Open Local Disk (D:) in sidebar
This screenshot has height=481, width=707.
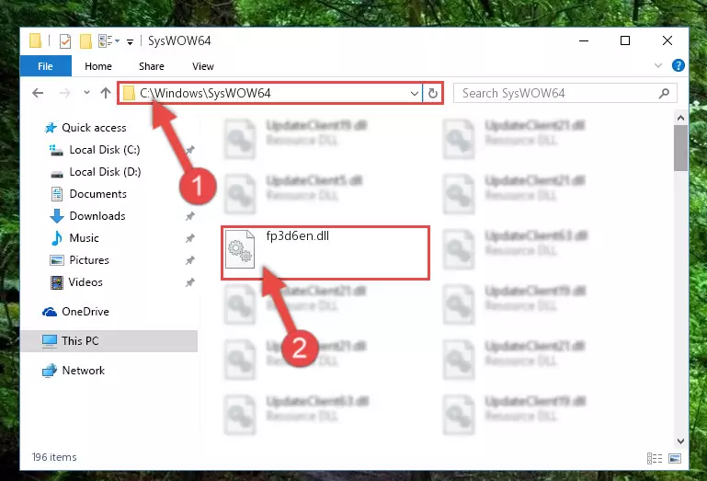pyautogui.click(x=105, y=172)
